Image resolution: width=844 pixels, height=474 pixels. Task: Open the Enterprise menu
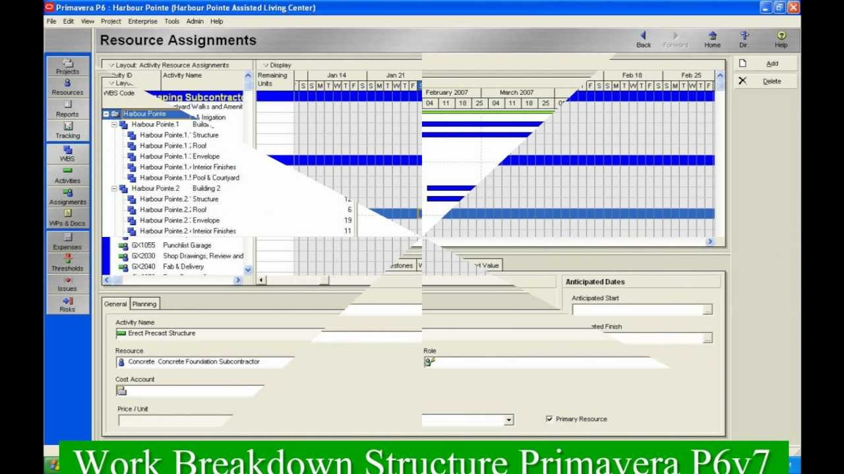pos(142,21)
